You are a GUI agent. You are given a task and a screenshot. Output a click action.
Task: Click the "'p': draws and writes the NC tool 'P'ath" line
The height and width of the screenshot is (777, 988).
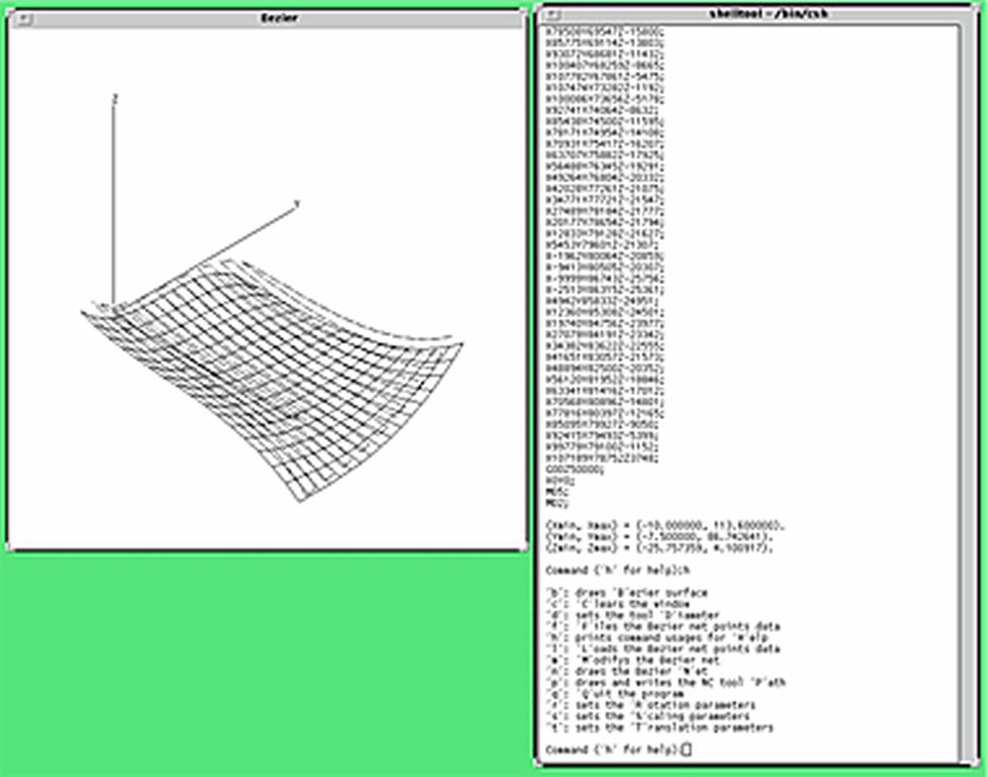666,682
